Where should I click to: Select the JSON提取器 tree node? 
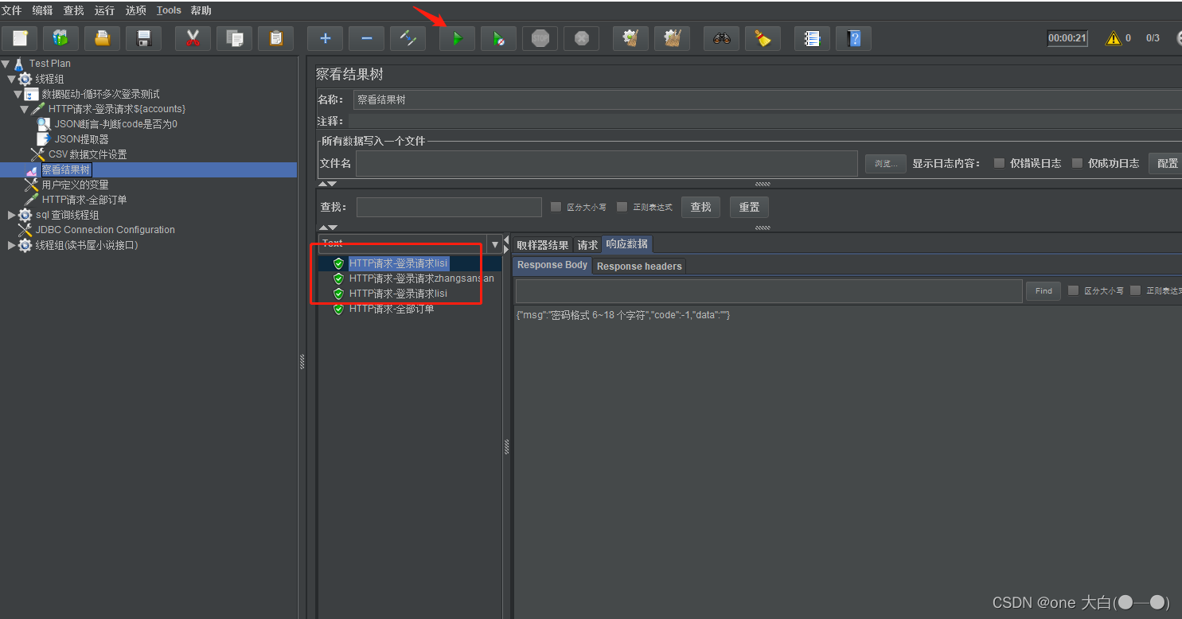pos(81,139)
